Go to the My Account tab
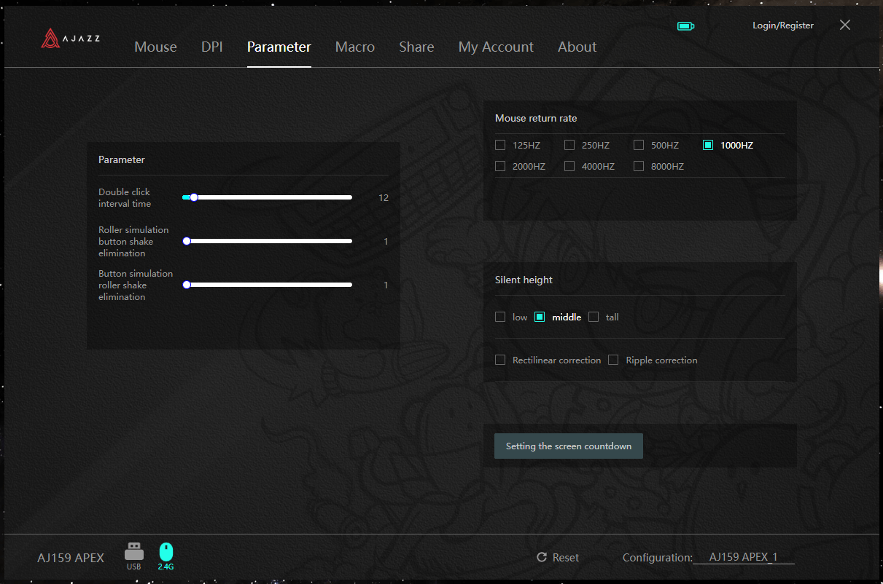 (496, 47)
